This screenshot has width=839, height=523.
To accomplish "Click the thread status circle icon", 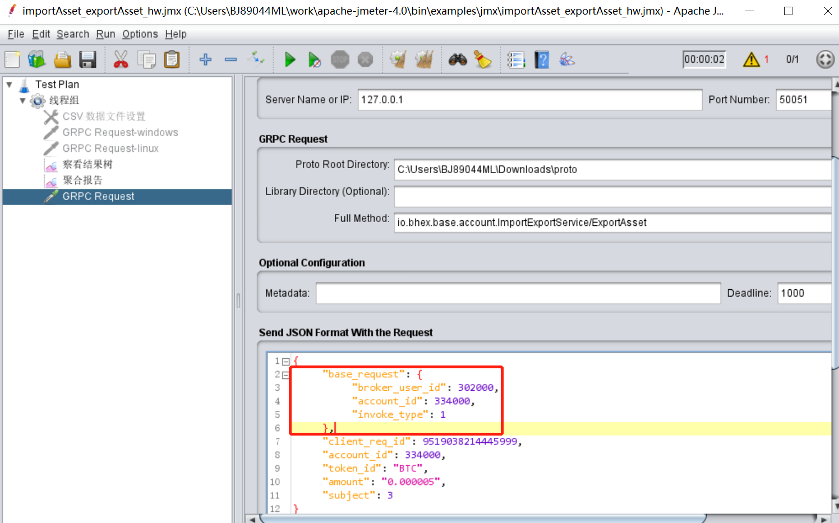I will click(x=825, y=59).
